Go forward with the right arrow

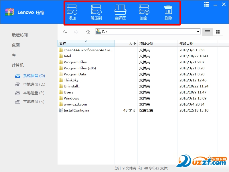[x=76, y=32]
